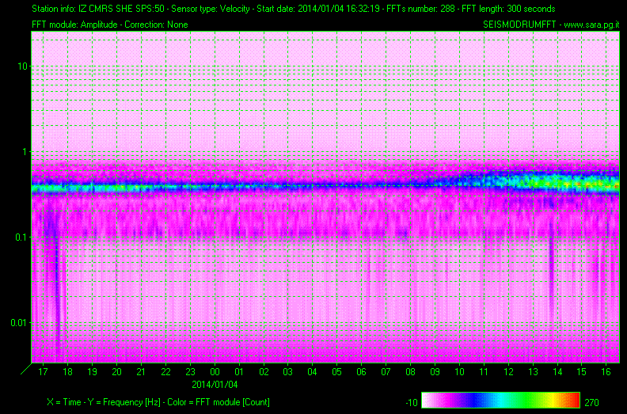
Task: Click the hour 13 time axis label
Action: pyautogui.click(x=533, y=371)
